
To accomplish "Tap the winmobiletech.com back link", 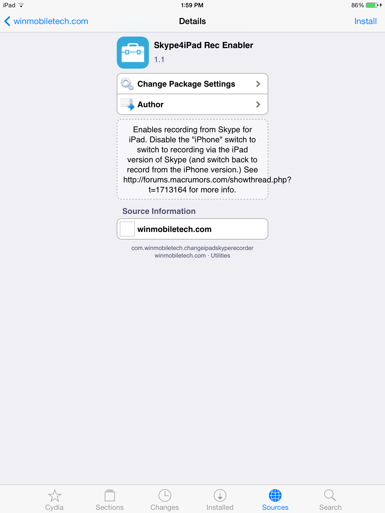I will click(51, 21).
